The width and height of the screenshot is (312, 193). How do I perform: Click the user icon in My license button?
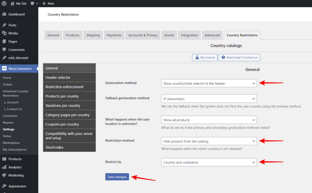197,57
